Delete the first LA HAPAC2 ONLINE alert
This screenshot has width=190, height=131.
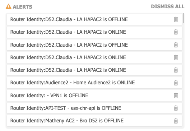click(x=176, y=32)
